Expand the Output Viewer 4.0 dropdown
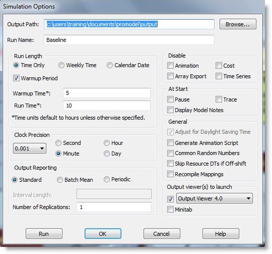This screenshot has height=254, width=272. (215, 198)
